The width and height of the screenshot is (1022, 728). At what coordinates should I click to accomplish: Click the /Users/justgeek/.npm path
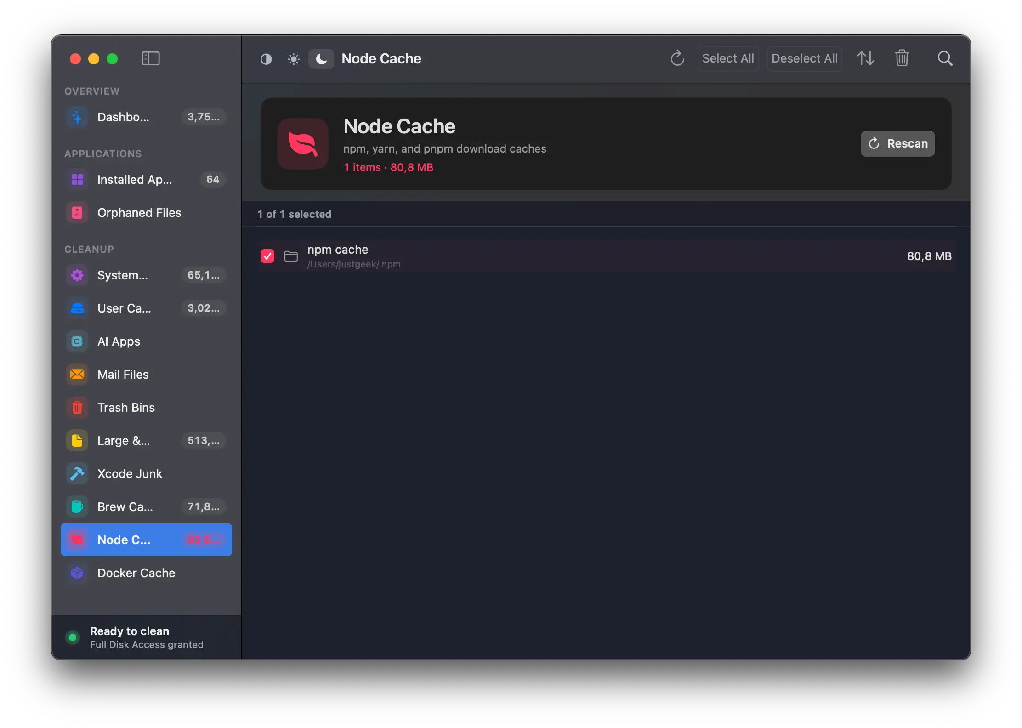pos(354,264)
